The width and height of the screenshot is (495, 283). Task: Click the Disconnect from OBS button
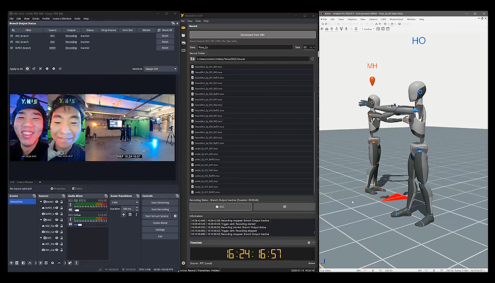click(x=253, y=35)
